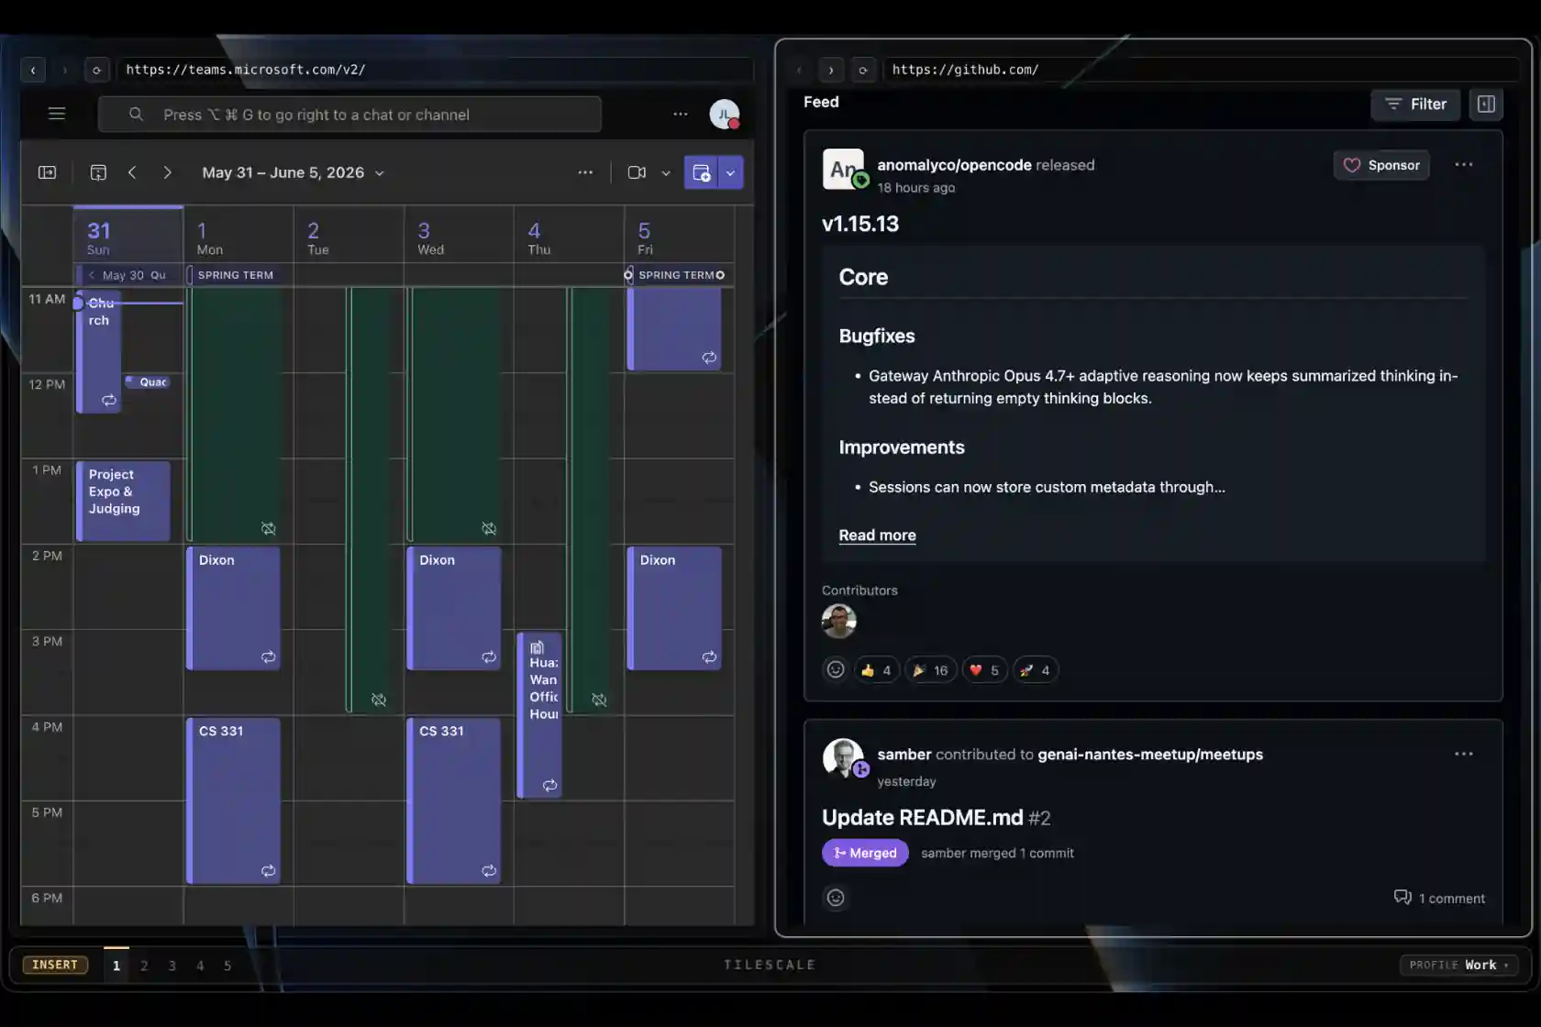Click the New event button
This screenshot has width=1541, height=1027.
(701, 172)
